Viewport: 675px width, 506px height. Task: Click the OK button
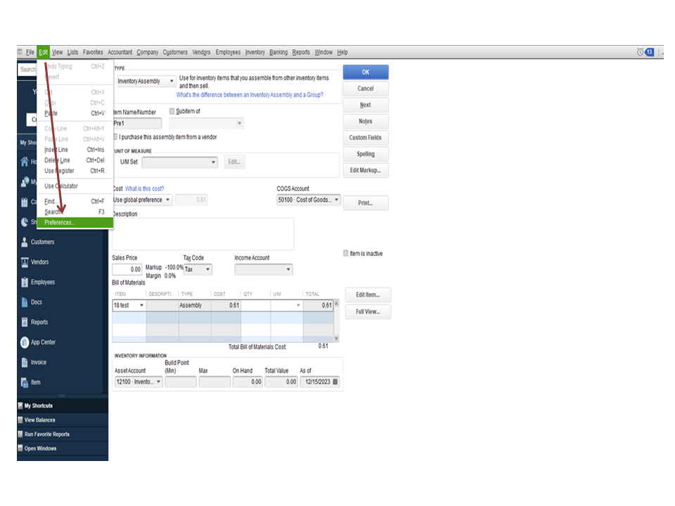click(366, 72)
